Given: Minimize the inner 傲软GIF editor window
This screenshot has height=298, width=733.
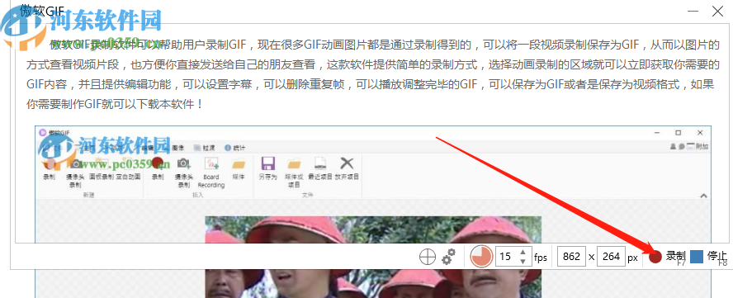Looking at the screenshot, I should pyautogui.click(x=657, y=133).
